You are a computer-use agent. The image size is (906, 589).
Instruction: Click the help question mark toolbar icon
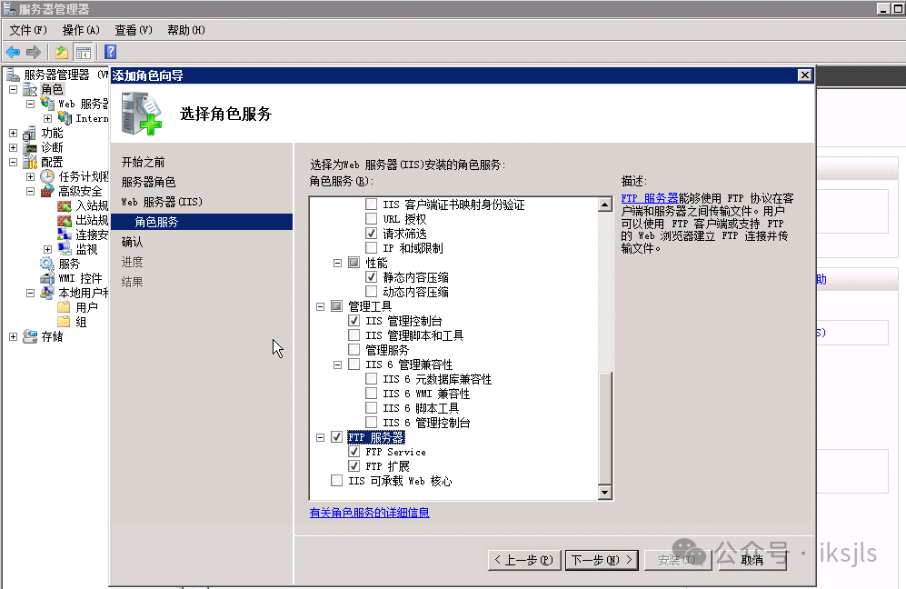pos(108,52)
